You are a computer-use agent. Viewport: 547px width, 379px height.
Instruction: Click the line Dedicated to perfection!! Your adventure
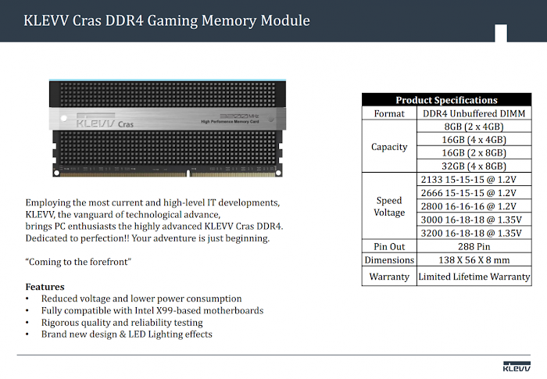(147, 238)
